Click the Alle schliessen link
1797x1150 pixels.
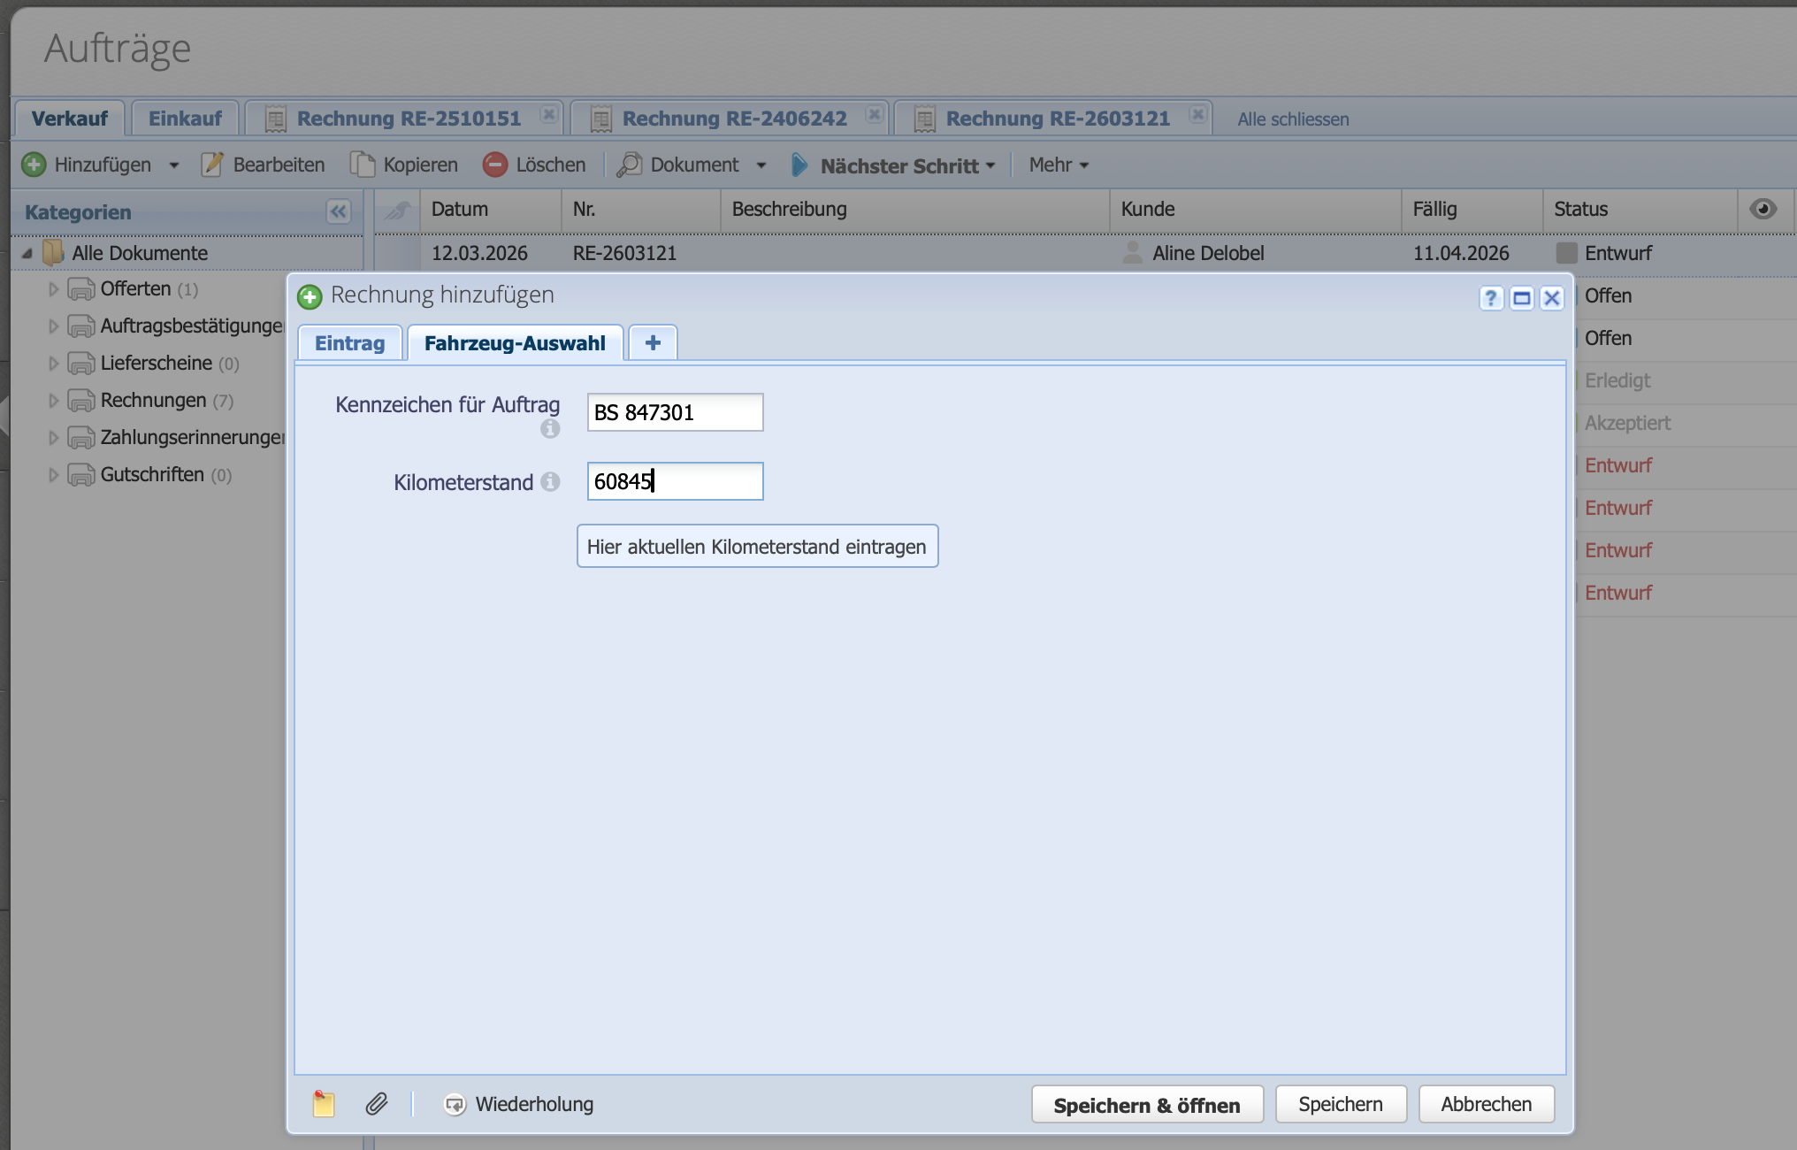point(1293,119)
